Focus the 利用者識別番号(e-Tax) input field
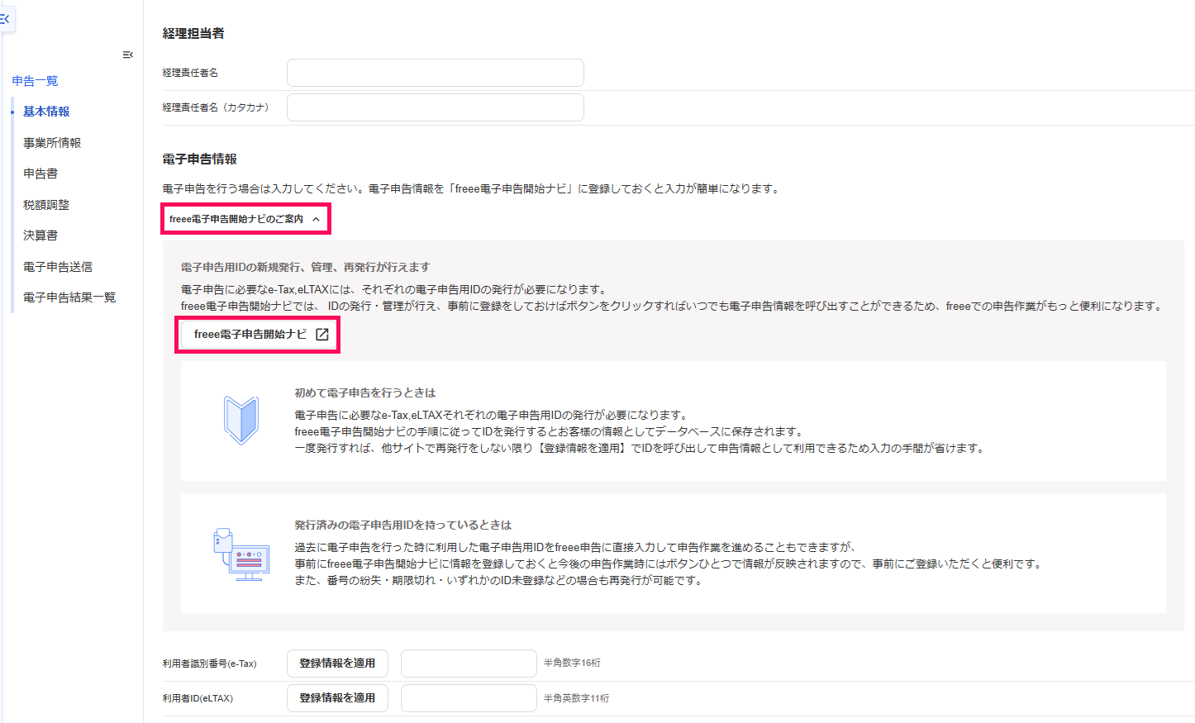The width and height of the screenshot is (1195, 723). (x=469, y=664)
